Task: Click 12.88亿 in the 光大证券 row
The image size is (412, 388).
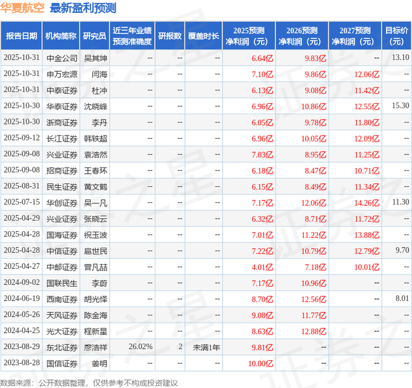Action: (314, 331)
